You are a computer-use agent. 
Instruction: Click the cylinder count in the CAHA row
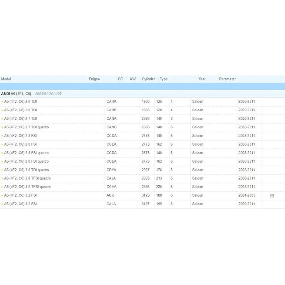[171, 101]
